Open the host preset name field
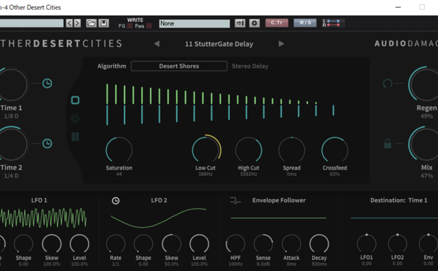Screen dimensions: 438x271 (x=31, y=23)
